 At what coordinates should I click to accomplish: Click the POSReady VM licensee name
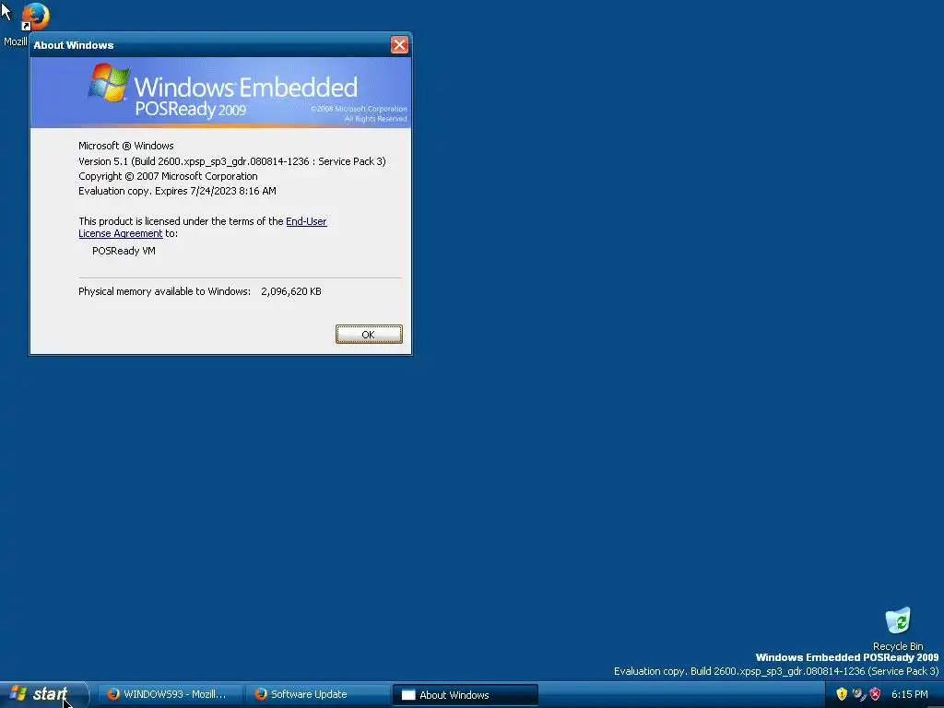[124, 251]
